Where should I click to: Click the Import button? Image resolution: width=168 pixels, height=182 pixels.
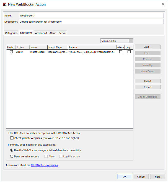tap(148, 81)
